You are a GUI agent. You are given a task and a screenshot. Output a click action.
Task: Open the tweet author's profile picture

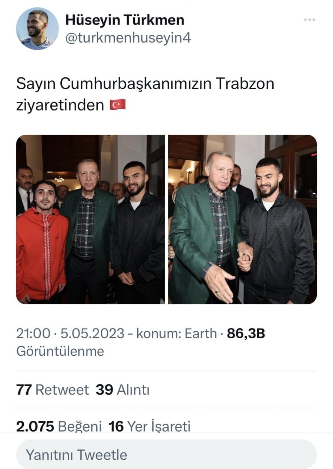(x=37, y=29)
